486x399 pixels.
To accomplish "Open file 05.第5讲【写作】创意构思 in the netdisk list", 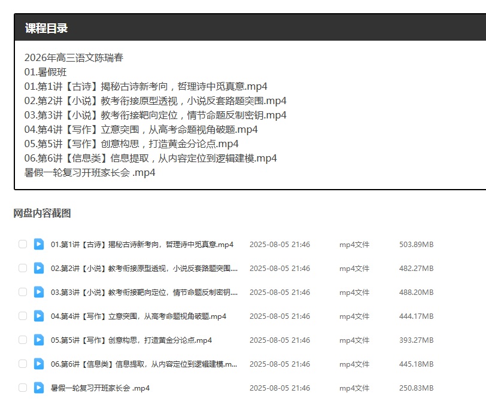I will 132,340.
